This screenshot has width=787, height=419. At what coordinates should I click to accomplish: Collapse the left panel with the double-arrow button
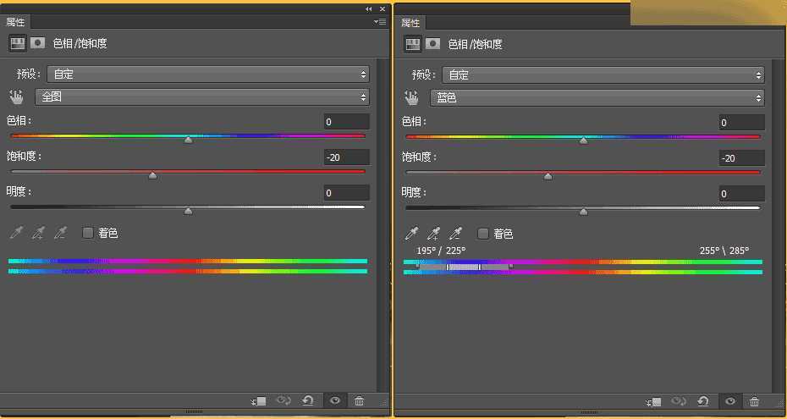coord(369,8)
